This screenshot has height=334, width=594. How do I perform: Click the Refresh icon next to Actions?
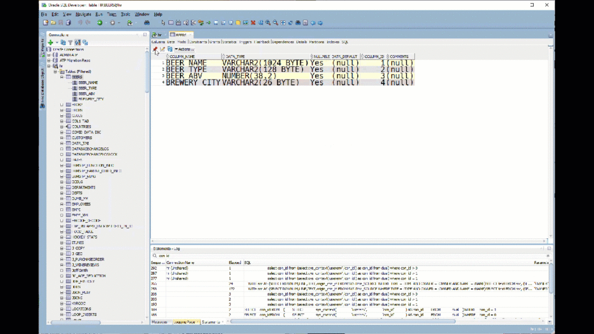click(x=170, y=49)
